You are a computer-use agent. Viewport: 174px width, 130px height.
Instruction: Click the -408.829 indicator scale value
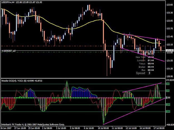[x=170, y=125]
